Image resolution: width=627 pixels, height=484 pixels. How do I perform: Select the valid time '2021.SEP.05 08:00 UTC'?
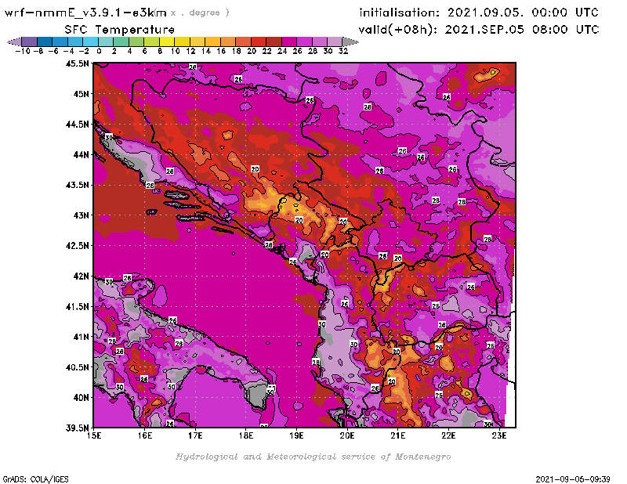[x=522, y=29]
